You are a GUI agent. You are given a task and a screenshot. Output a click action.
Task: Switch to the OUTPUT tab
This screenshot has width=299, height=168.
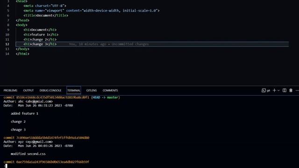(x=28, y=90)
